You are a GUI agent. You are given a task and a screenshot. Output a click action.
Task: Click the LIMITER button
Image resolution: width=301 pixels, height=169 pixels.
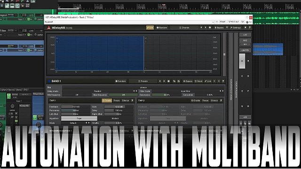click(x=245, y=50)
